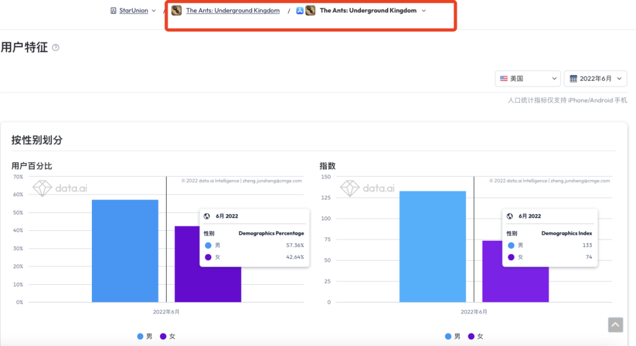Toggle 男 legend in 用户百分比 chart
This screenshot has height=346, width=636.
(x=145, y=336)
